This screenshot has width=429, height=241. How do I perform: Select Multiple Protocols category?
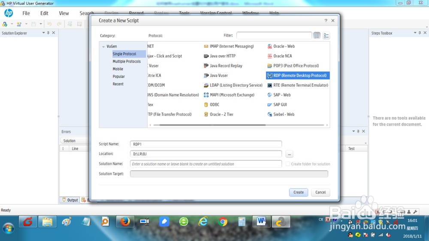[127, 62]
